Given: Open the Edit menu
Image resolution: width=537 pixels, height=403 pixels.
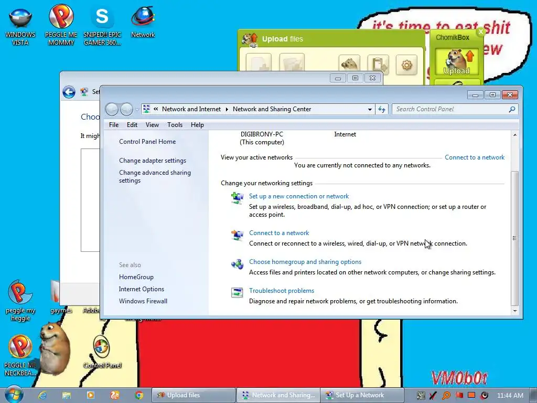Looking at the screenshot, I should (132, 125).
